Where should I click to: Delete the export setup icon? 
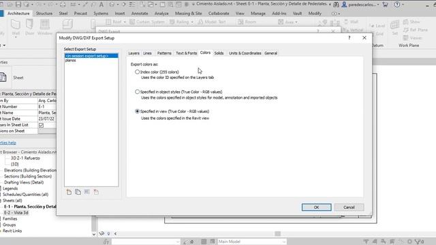tap(96, 192)
